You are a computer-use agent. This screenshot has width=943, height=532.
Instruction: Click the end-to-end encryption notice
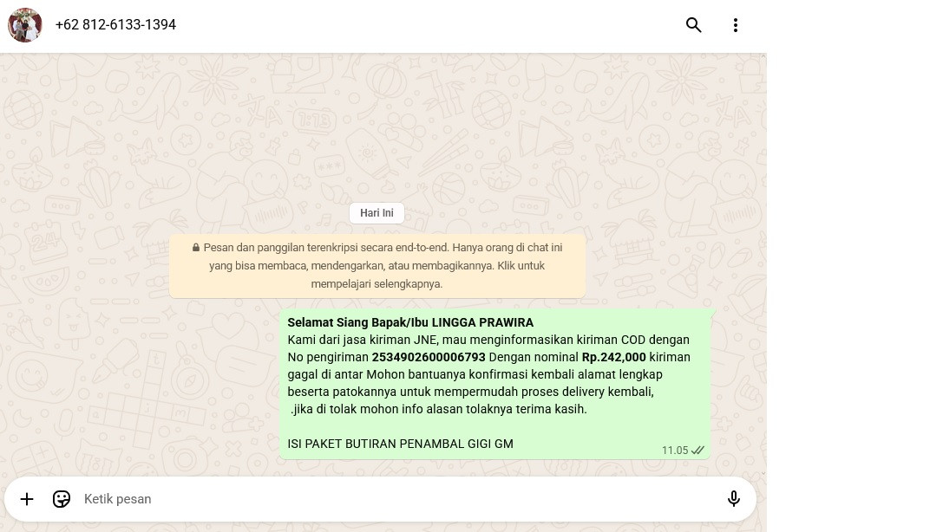point(377,266)
